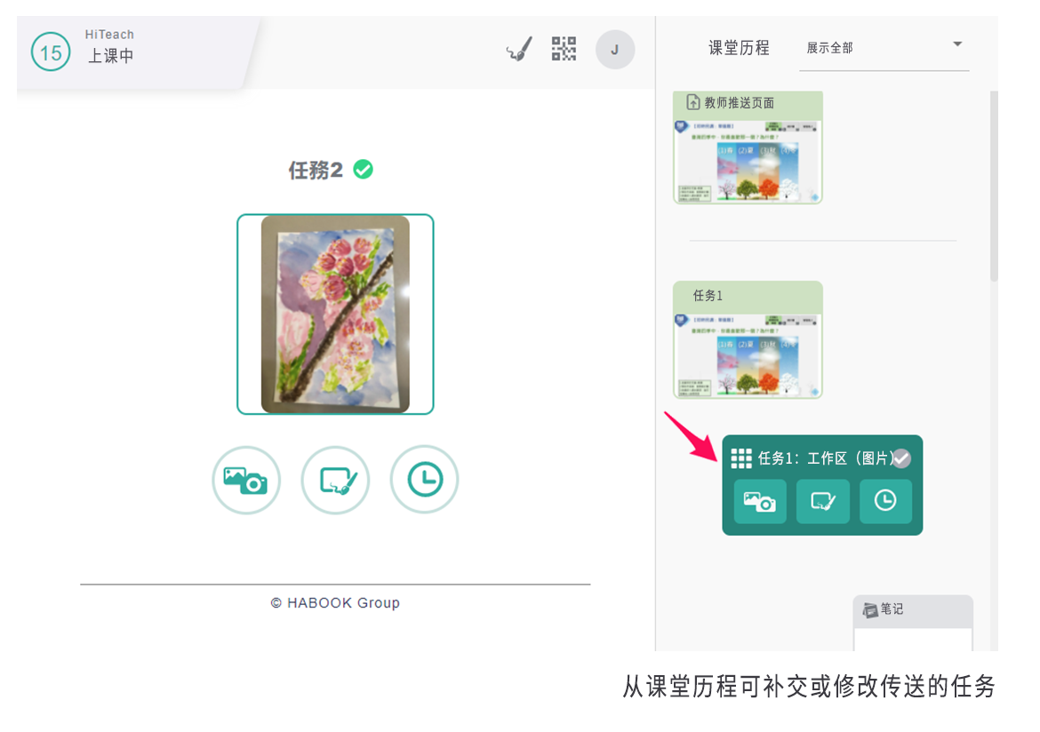Select the 任务1 card in history
This screenshot has width=1040, height=732.
click(x=748, y=340)
